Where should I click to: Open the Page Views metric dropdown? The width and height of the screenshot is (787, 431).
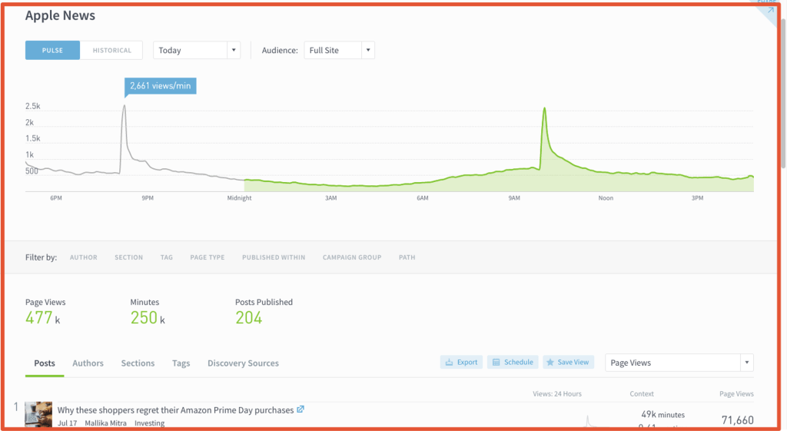coord(679,363)
